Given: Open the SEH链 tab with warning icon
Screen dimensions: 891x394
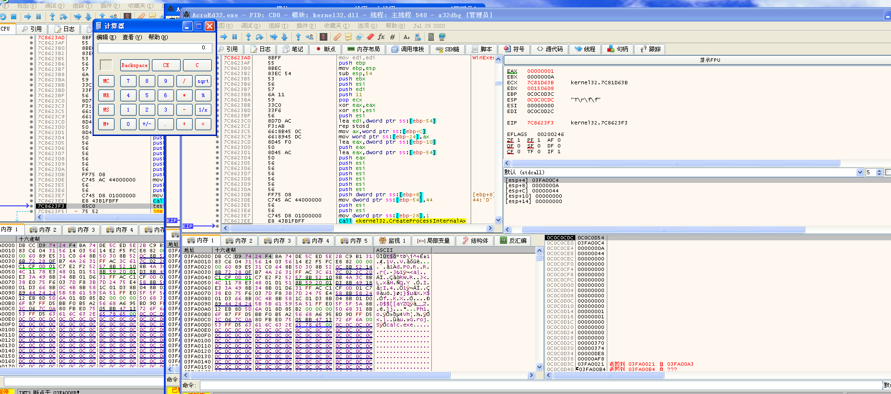Looking at the screenshot, I should (x=448, y=49).
